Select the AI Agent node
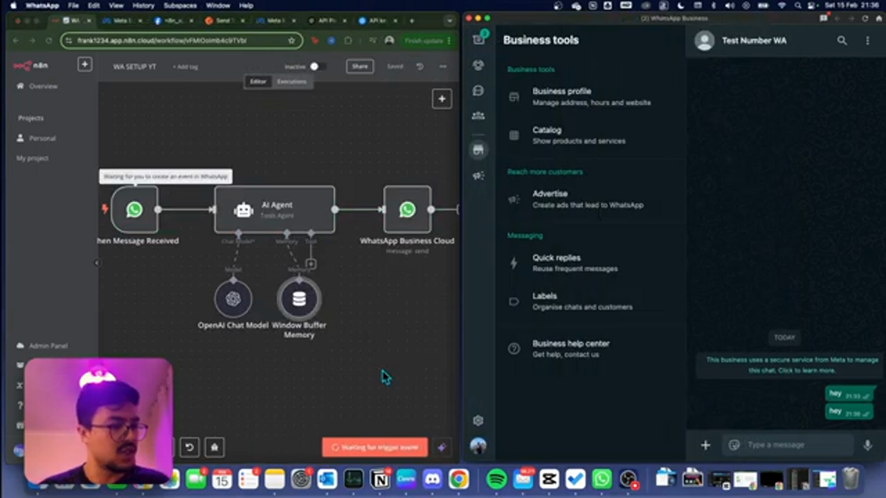 [x=275, y=210]
